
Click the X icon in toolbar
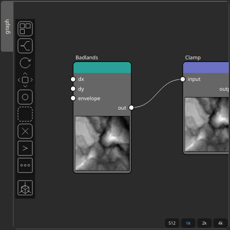pos(25,131)
